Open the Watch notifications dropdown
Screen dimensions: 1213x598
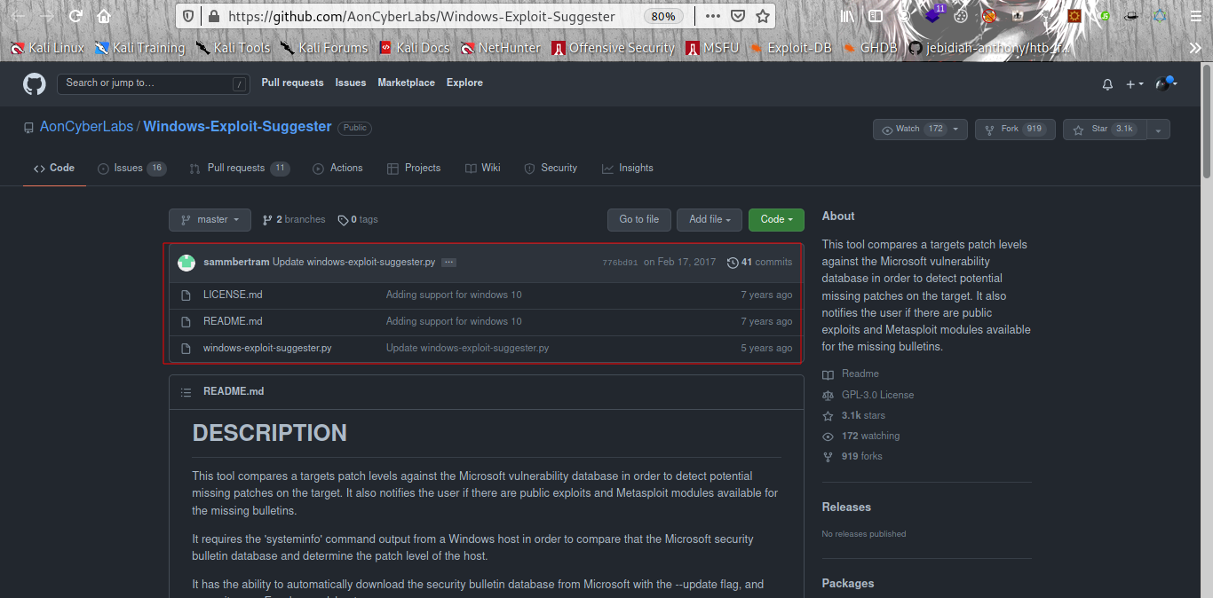(920, 130)
